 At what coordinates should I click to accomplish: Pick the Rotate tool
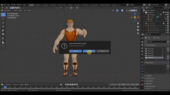coord(3,26)
